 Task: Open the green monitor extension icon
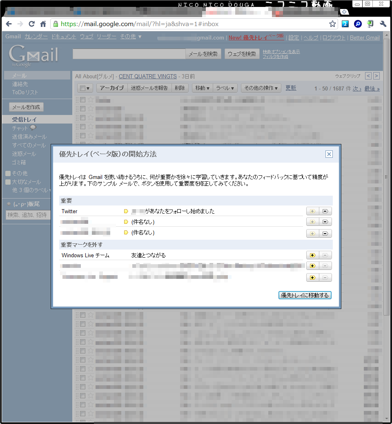click(370, 24)
